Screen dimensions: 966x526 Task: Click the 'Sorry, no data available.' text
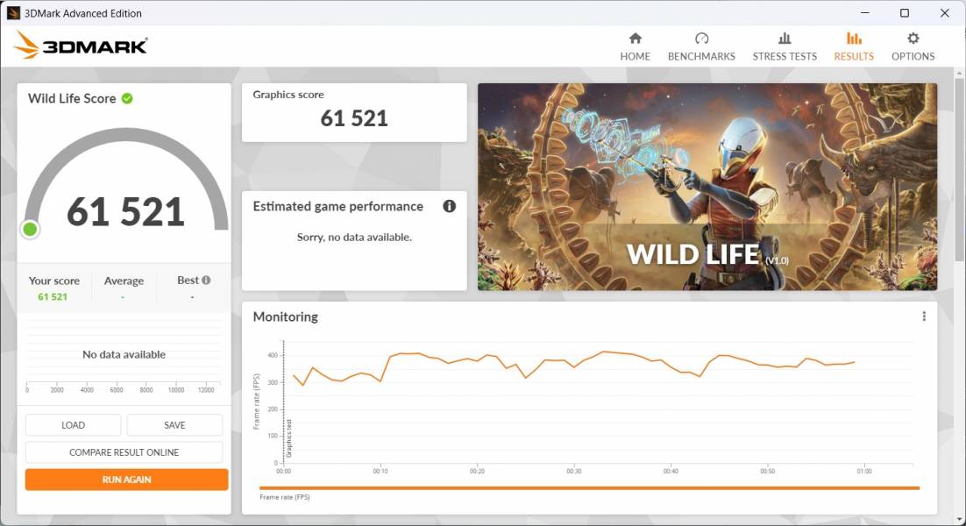coord(354,237)
